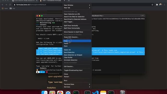167x94 pixels.
Task: Click Swap With Session… entry
Action: [x=77, y=37]
